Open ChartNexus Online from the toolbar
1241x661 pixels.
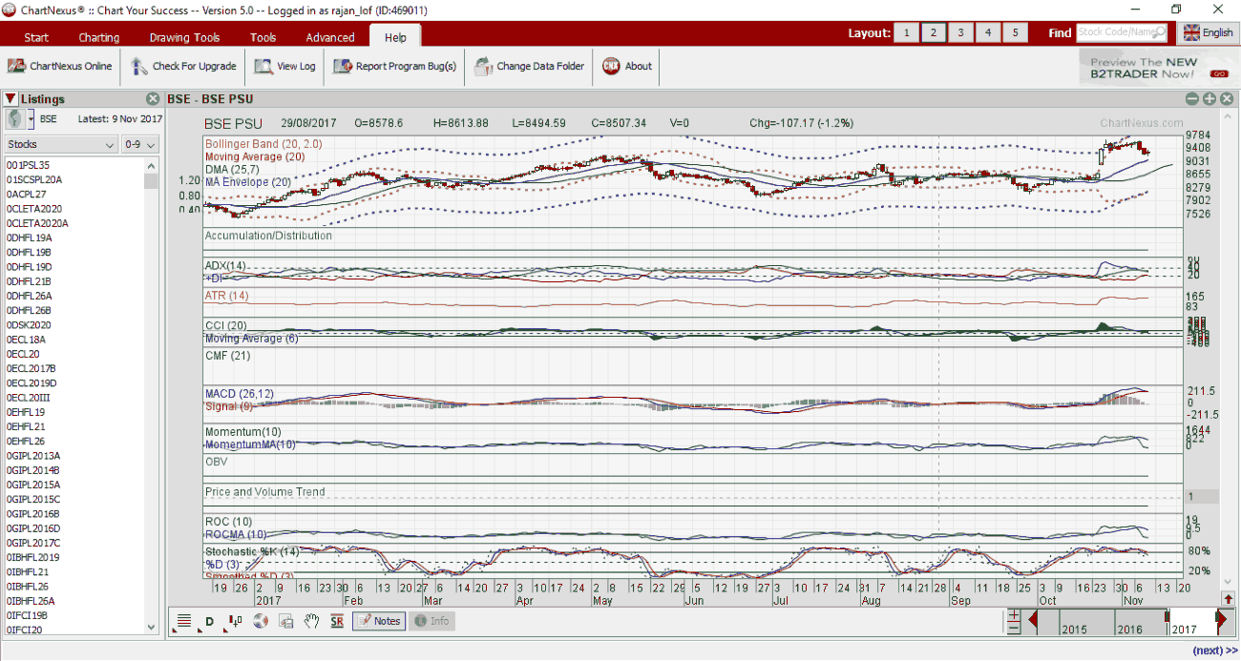pyautogui.click(x=59, y=67)
